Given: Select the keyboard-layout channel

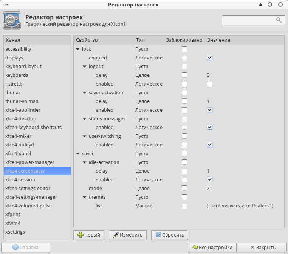Looking at the screenshot, I should [37, 66].
